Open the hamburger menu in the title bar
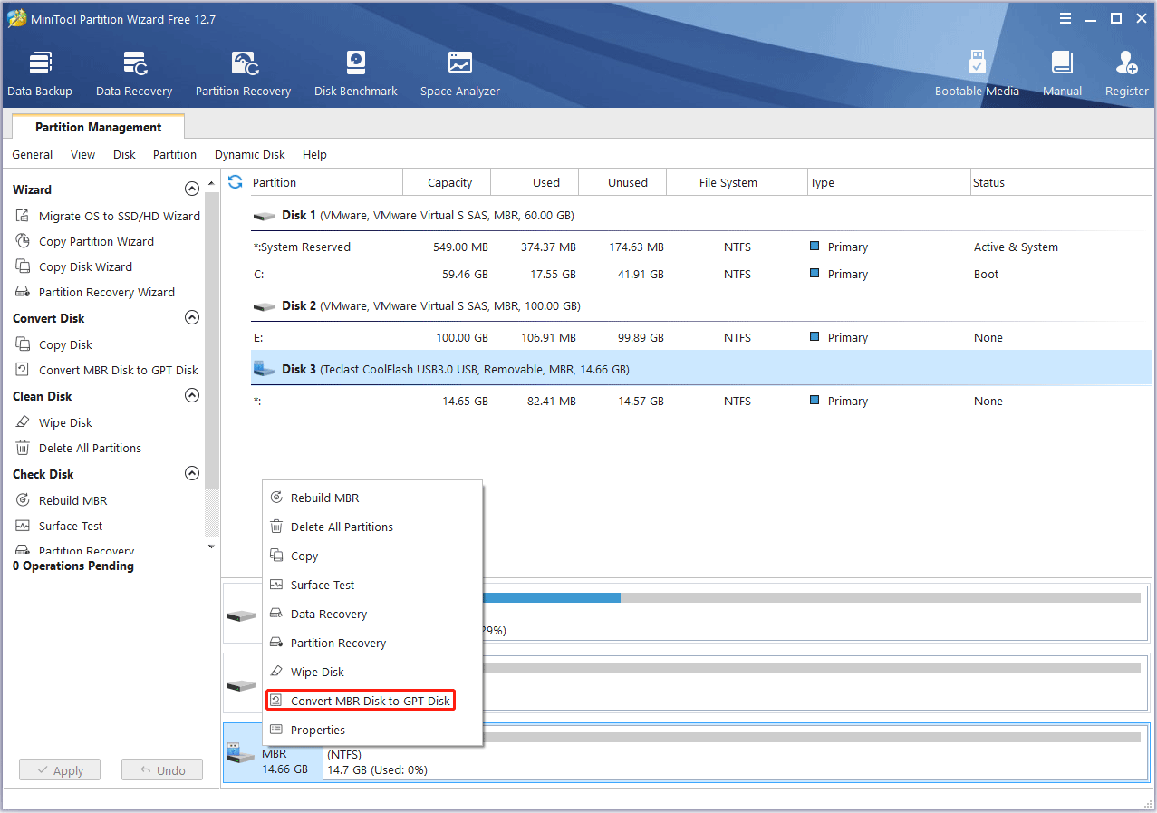The height and width of the screenshot is (813, 1157). pyautogui.click(x=1065, y=17)
